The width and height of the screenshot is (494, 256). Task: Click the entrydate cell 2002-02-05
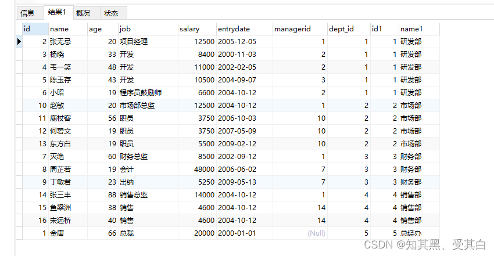pyautogui.click(x=245, y=67)
